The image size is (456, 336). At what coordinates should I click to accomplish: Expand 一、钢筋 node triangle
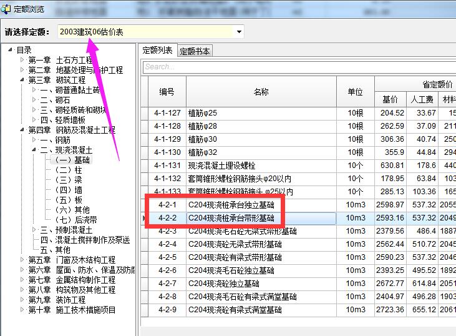tap(34, 140)
